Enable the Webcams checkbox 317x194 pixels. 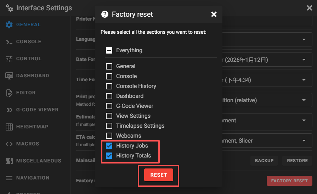click(x=109, y=136)
